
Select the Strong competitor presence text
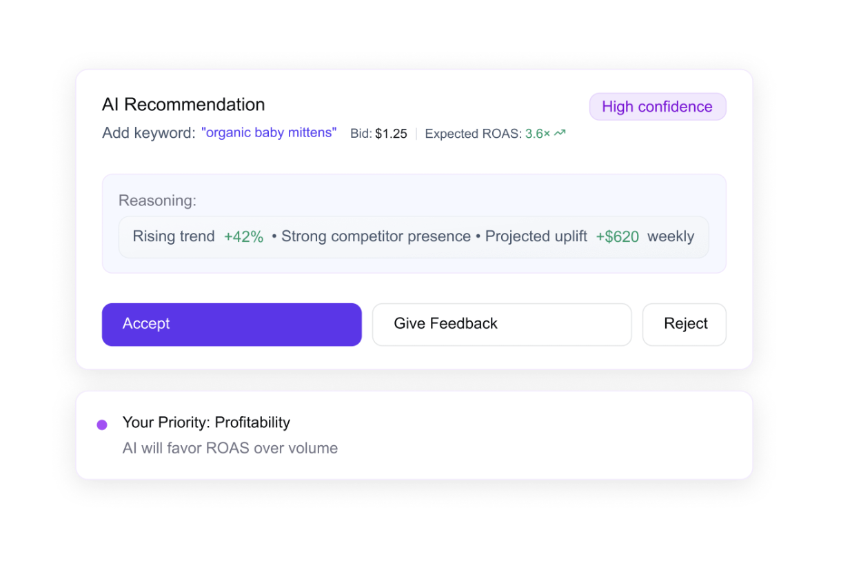tap(376, 237)
